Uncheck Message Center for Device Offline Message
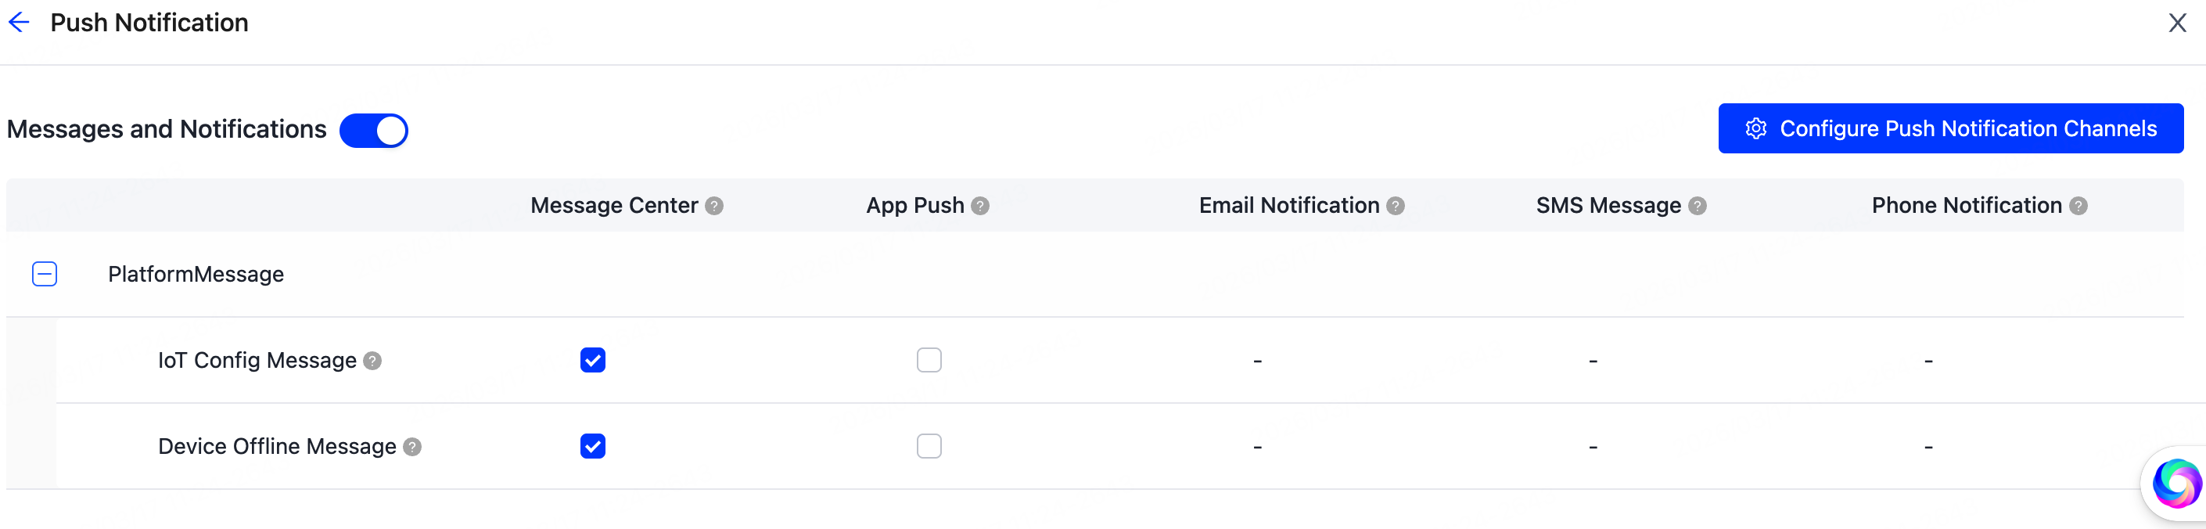 [593, 446]
